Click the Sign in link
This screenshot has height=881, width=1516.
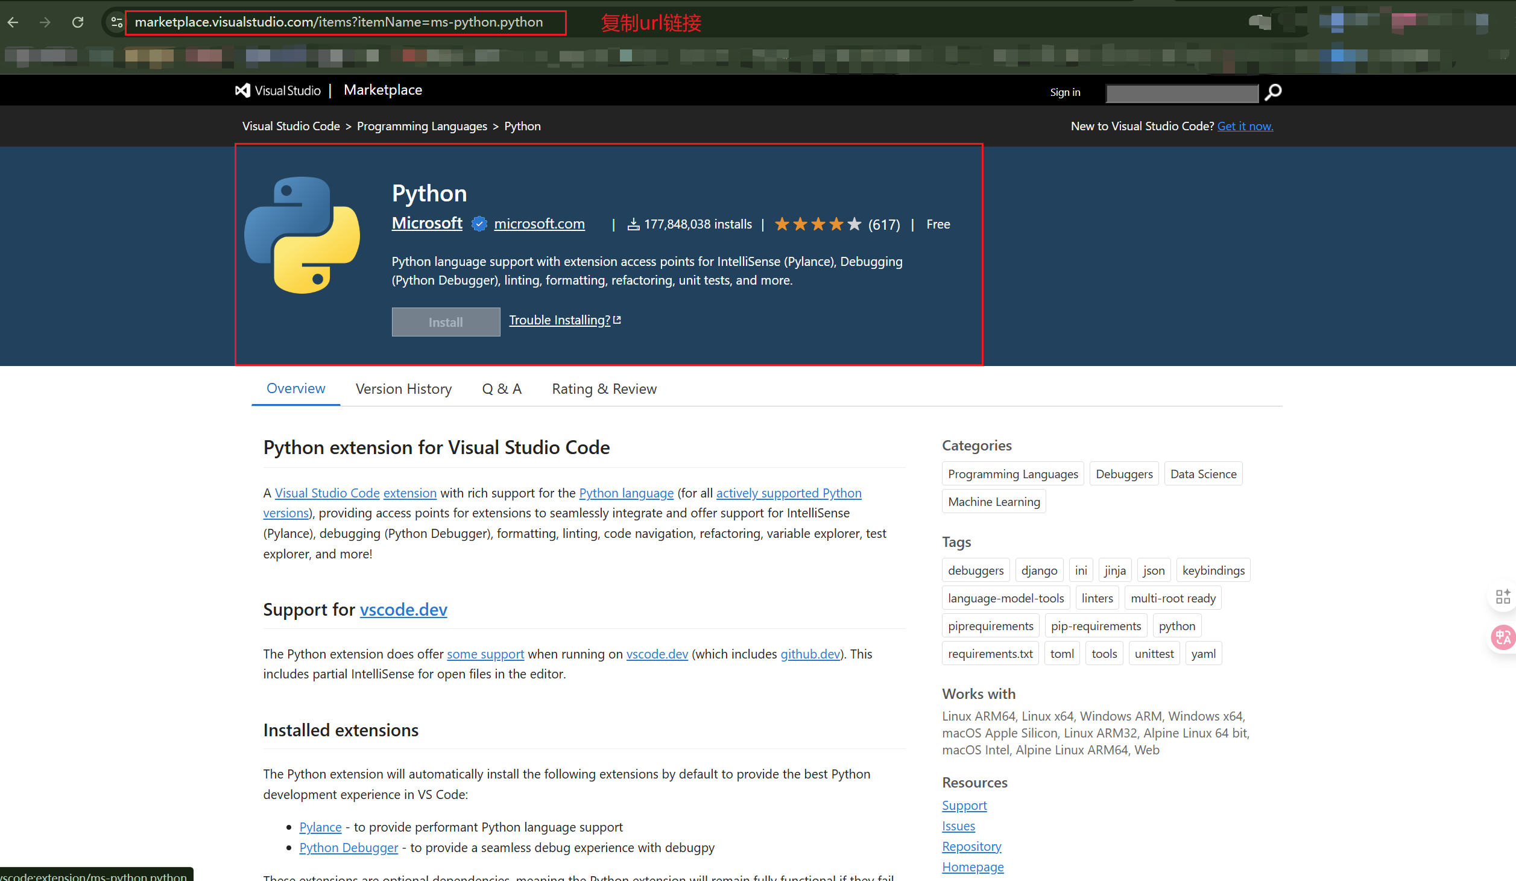coord(1065,92)
